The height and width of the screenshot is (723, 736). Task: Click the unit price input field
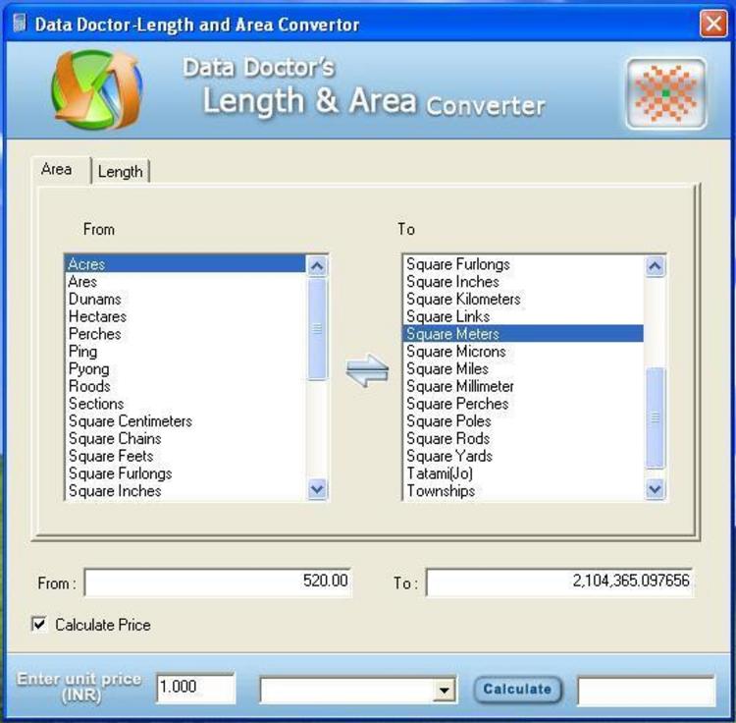[x=195, y=688]
